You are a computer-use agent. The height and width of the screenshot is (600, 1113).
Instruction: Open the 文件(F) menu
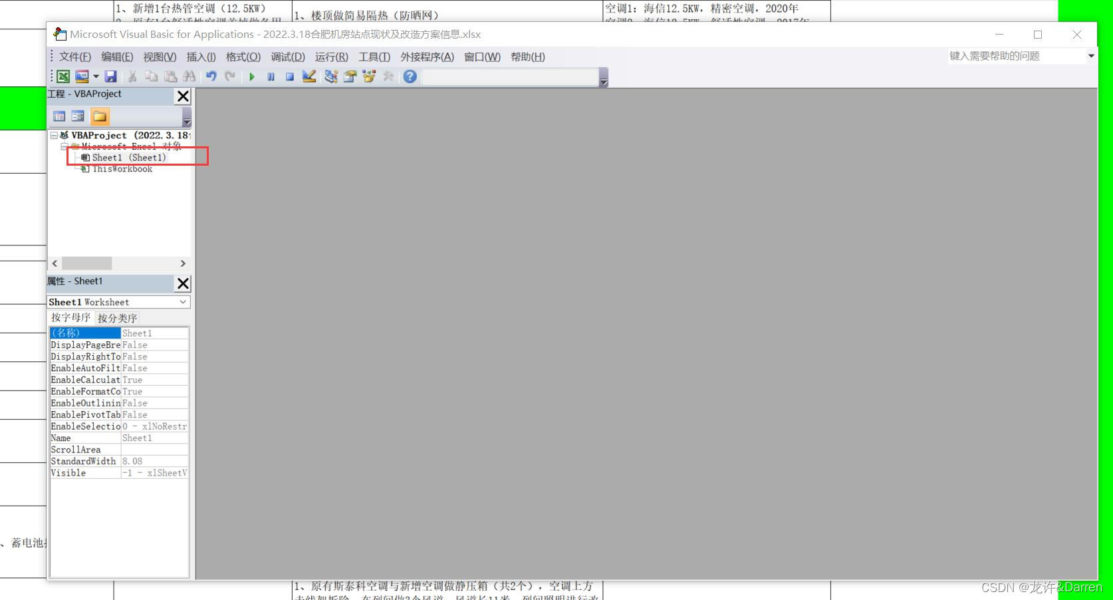74,57
